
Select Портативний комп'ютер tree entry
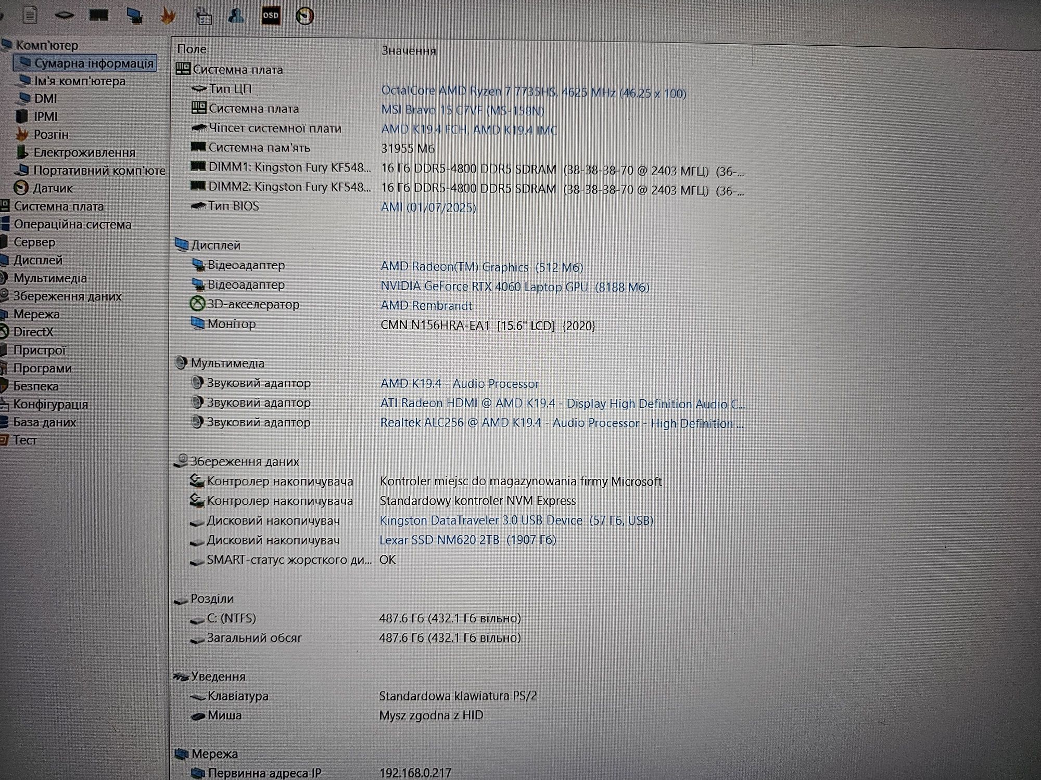tap(90, 170)
